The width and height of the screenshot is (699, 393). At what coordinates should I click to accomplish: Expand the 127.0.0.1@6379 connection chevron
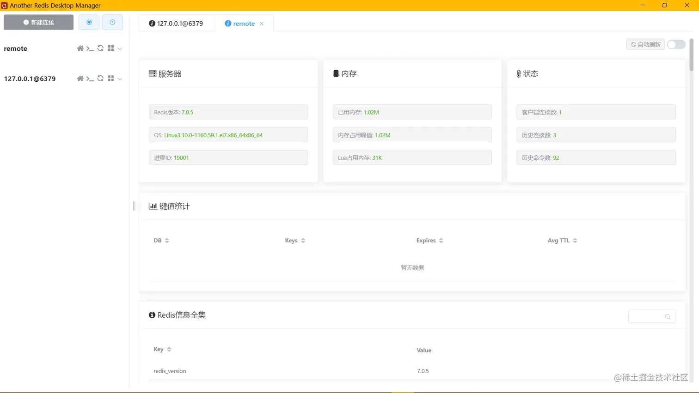coord(120,79)
